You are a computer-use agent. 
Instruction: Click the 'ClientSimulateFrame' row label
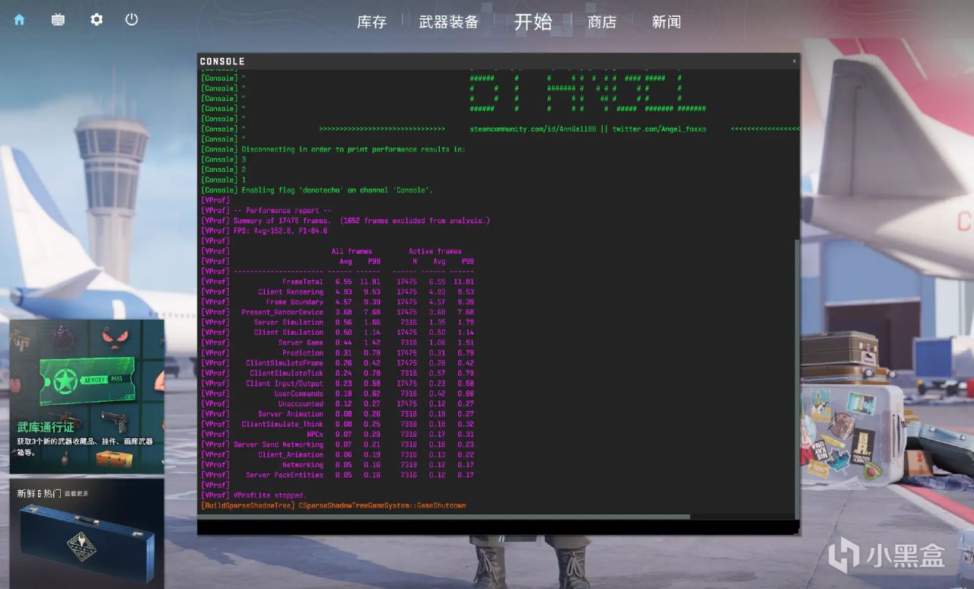coord(285,363)
